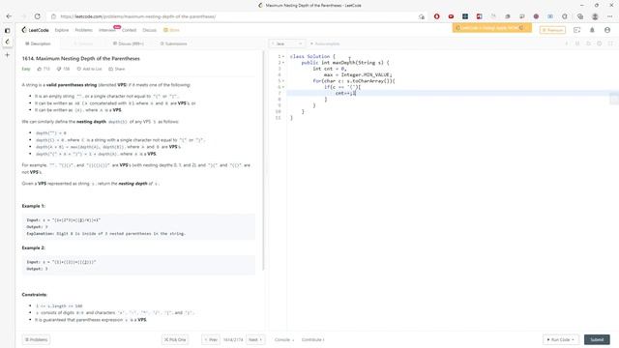Click the Contribute link
Screen dimensions: 619x348
(x=312, y=339)
